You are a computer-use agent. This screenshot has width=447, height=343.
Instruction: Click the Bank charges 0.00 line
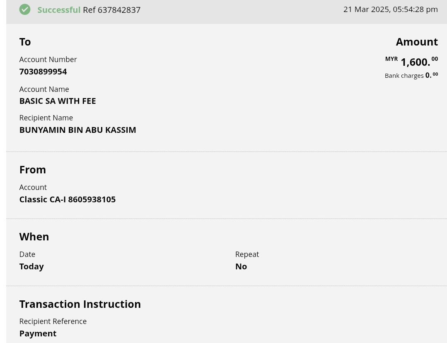[x=411, y=75]
